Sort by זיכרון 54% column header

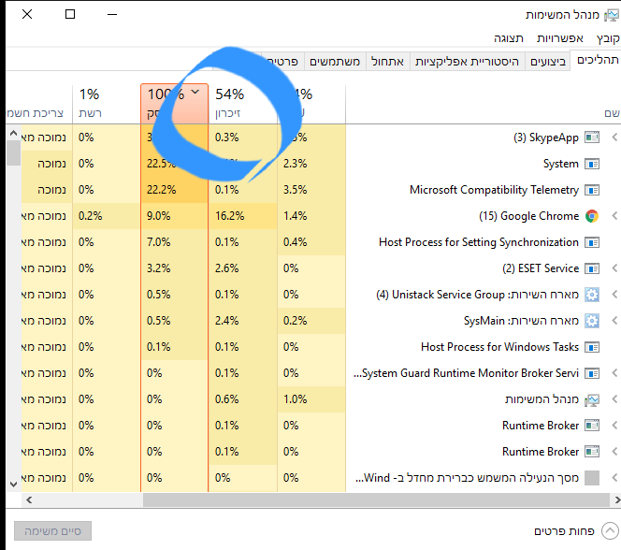243,104
